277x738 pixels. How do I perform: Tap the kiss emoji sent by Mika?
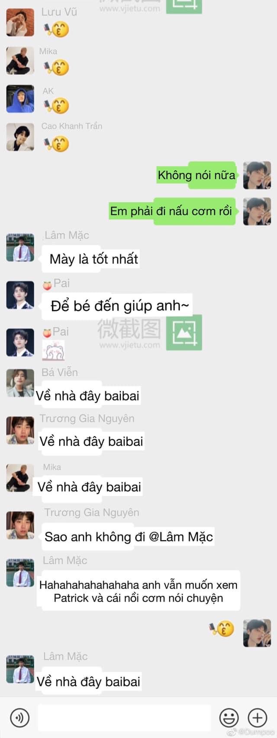[x=56, y=67]
